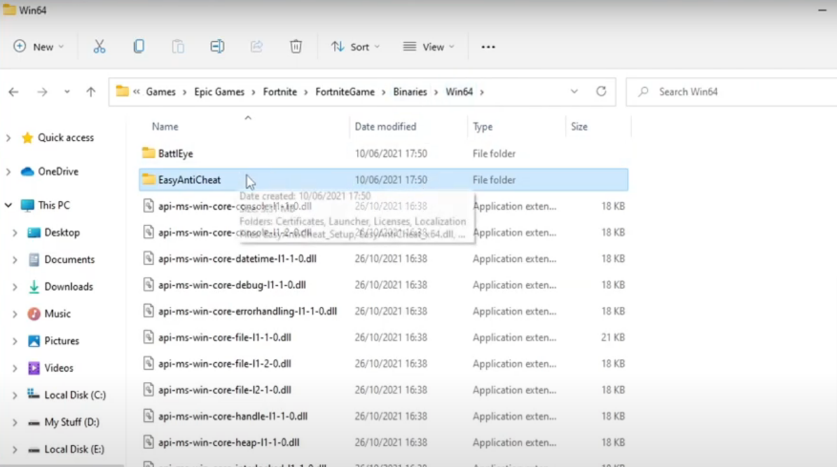The width and height of the screenshot is (837, 467).
Task: Click the api-ms-win-core-datetime-l1-1-0.dll file icon
Action: [x=148, y=259]
